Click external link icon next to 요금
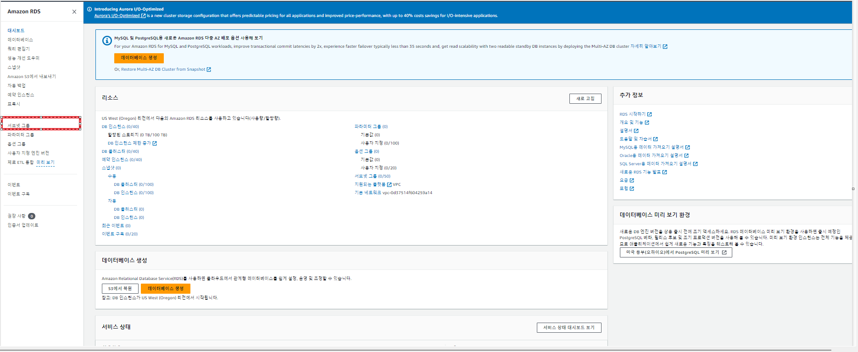 click(x=632, y=180)
